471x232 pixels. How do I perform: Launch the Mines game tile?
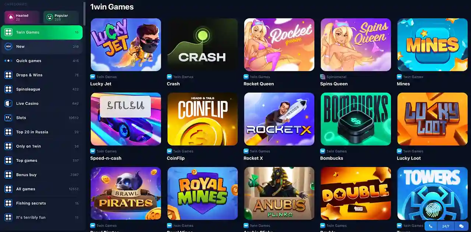click(x=432, y=45)
